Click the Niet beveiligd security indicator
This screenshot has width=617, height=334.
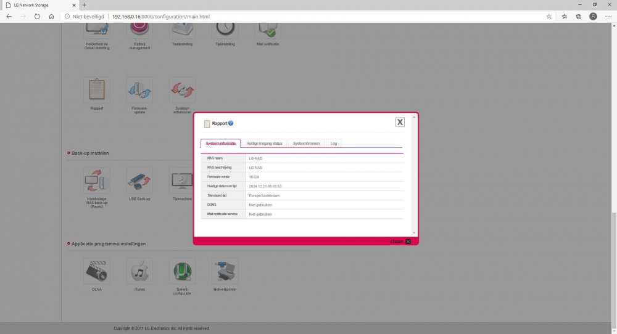85,17
